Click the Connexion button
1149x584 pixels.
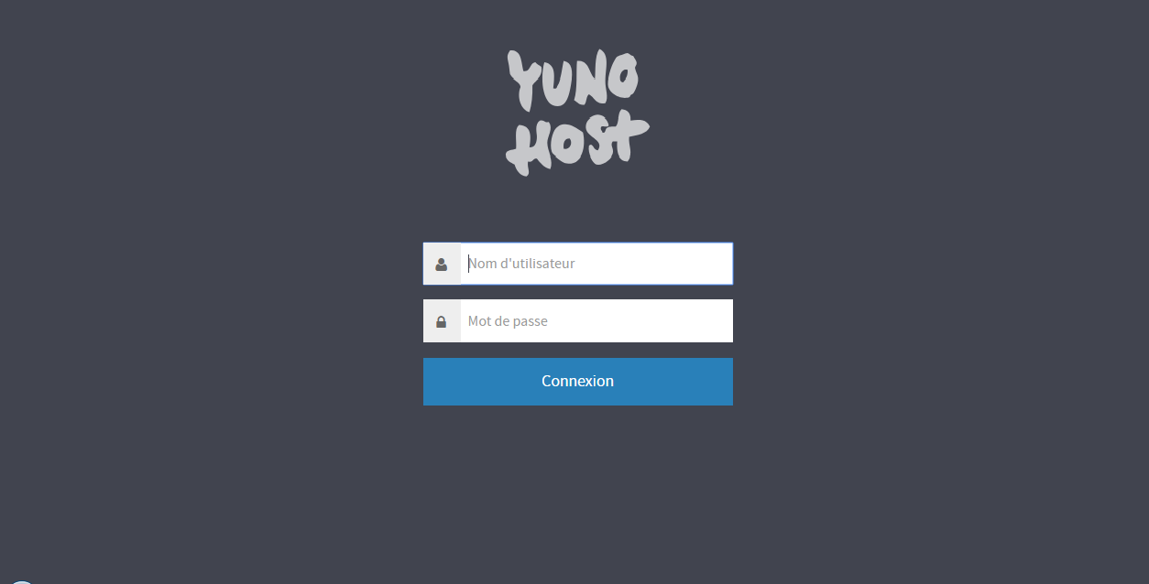tap(578, 382)
